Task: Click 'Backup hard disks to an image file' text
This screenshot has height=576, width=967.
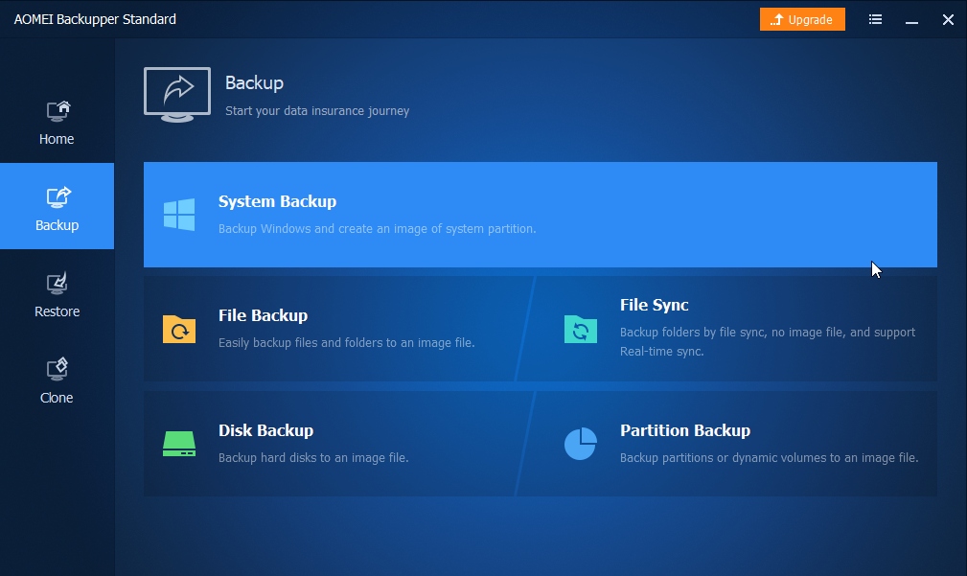Action: [x=313, y=457]
